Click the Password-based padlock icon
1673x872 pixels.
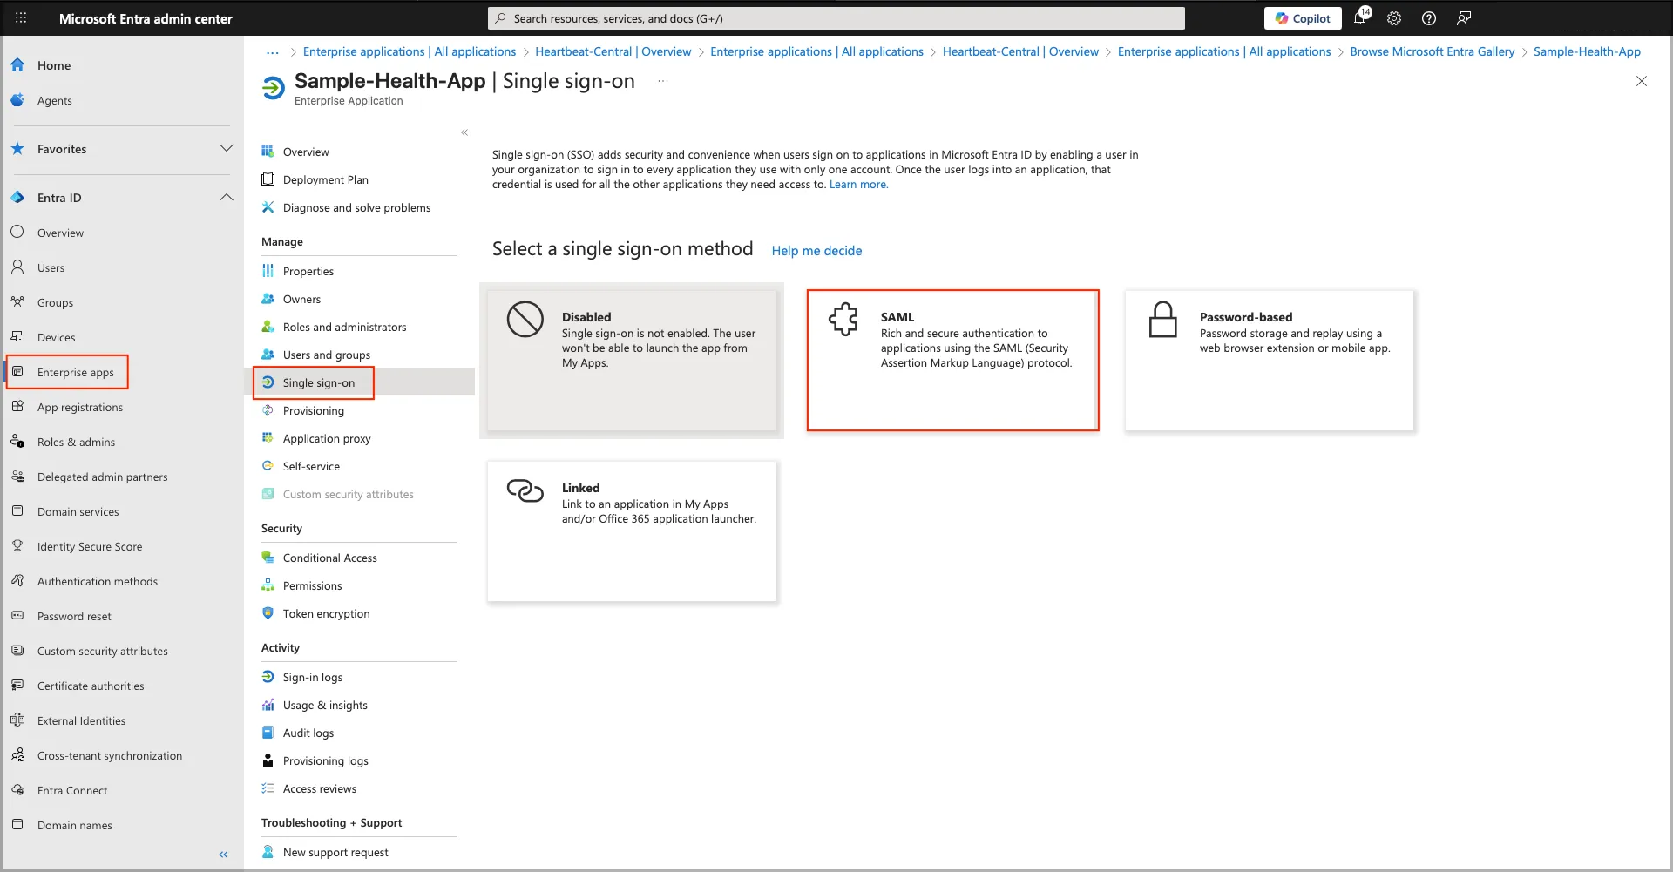click(x=1162, y=320)
